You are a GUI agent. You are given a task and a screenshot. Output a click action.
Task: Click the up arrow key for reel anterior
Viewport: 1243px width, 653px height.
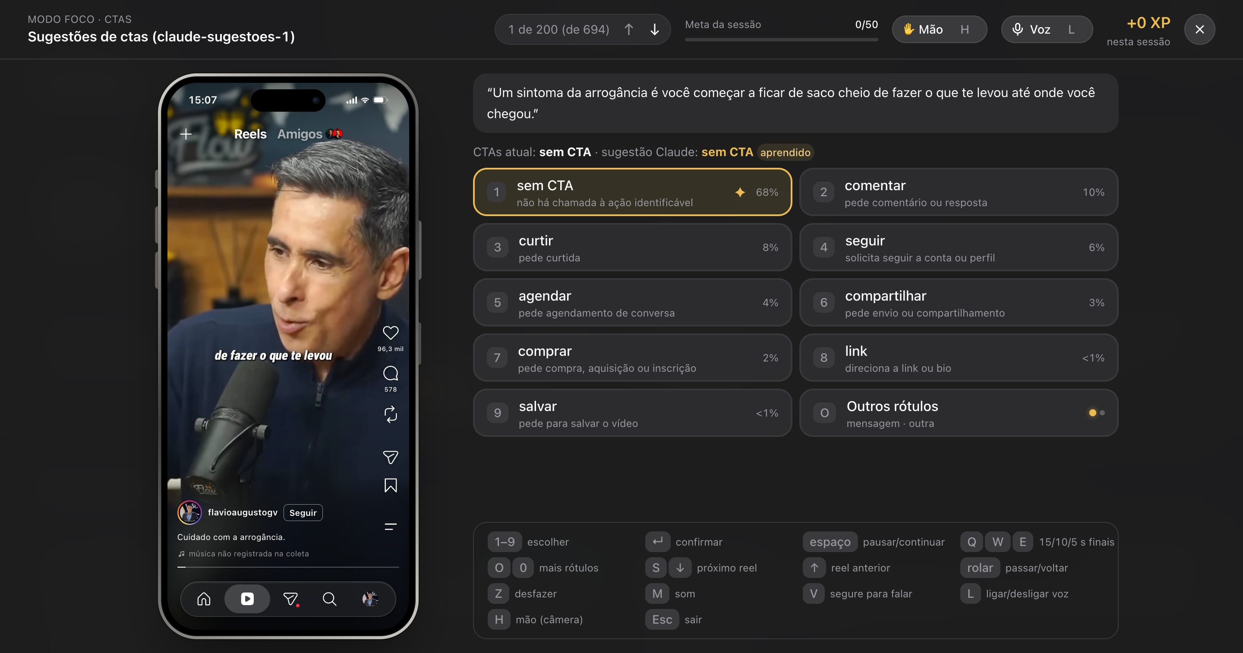tap(814, 568)
